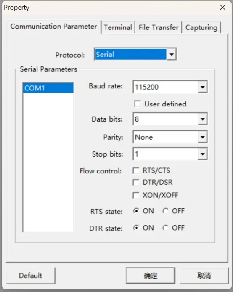Confirm with the 确定 button
233x292 pixels.
coord(151,276)
